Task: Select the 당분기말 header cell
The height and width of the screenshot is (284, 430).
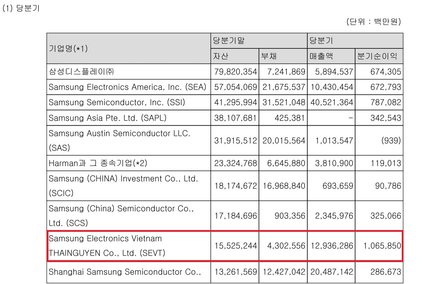Action: pos(259,41)
